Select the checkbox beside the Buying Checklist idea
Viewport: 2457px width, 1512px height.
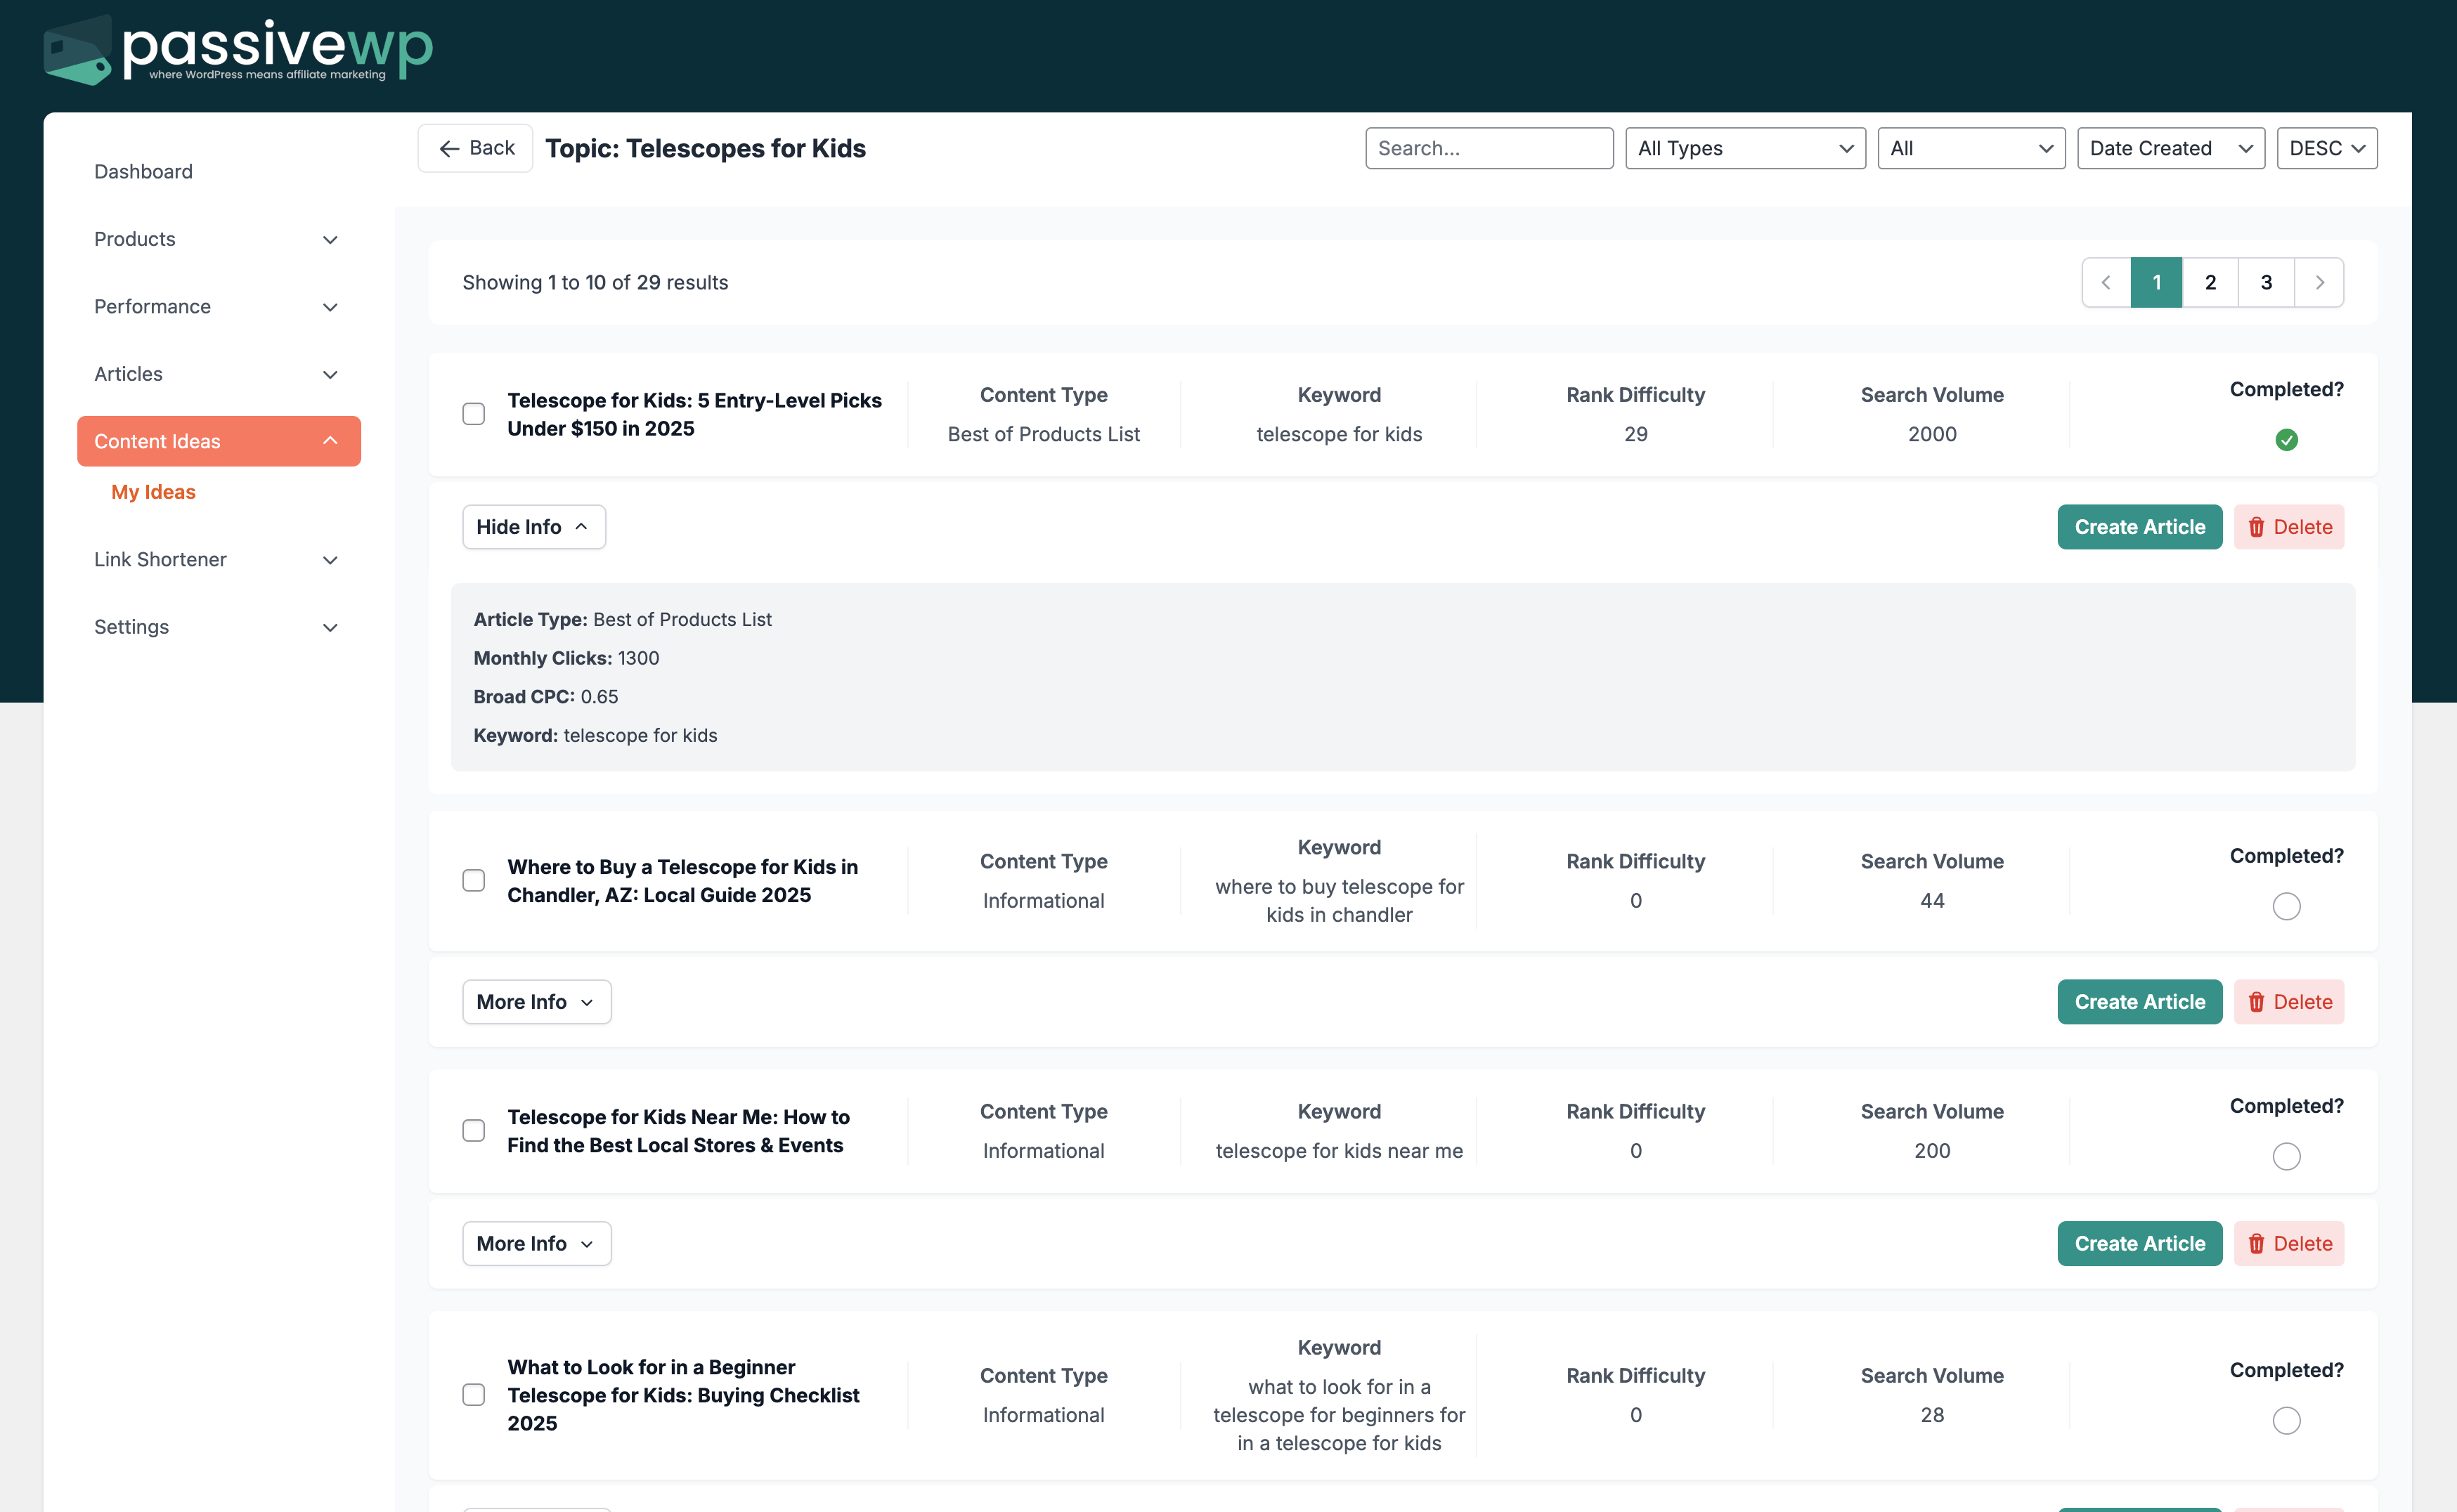point(473,1394)
